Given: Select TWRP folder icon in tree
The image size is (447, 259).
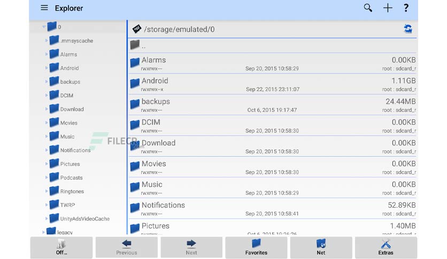Looking at the screenshot, I should point(54,204).
